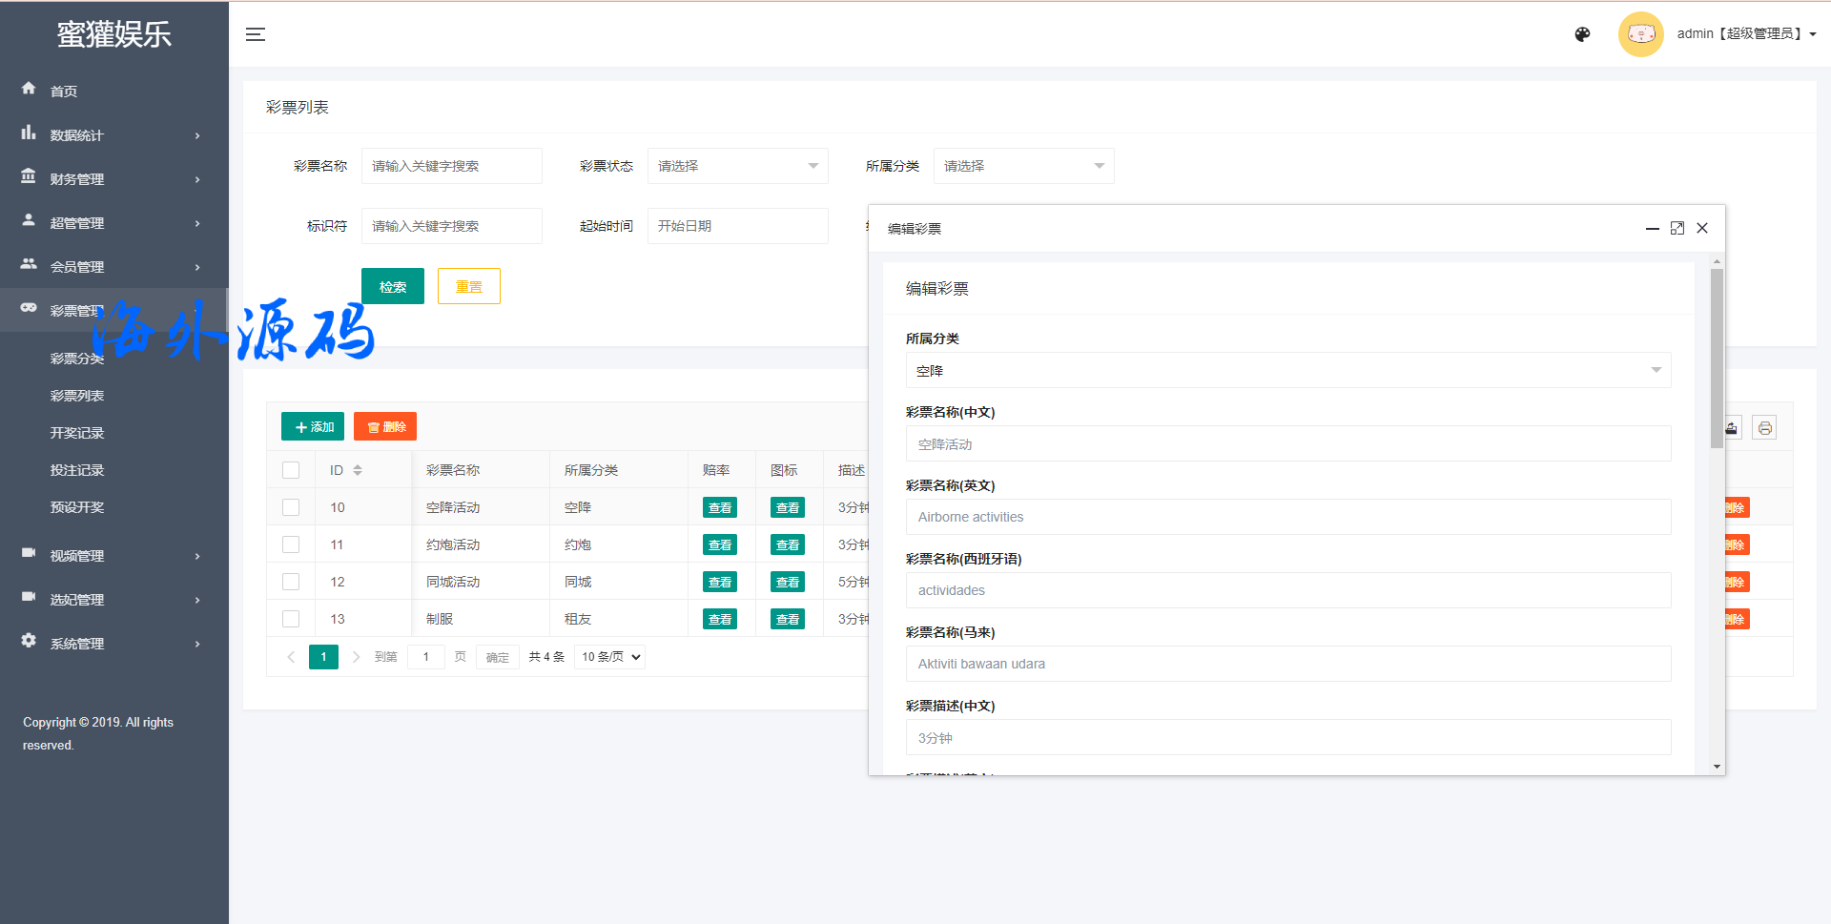1831x924 pixels.
Task: Click the print icon above the table
Action: (x=1764, y=428)
